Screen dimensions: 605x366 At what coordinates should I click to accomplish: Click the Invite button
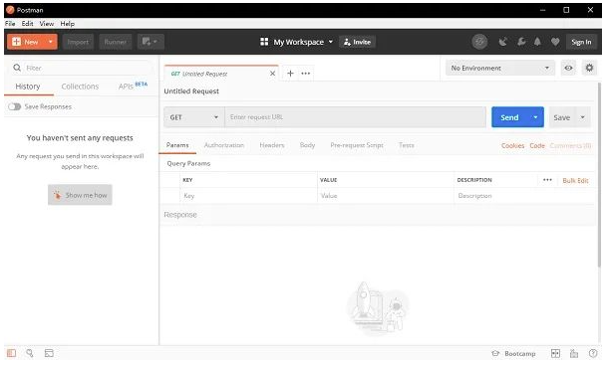click(x=357, y=42)
